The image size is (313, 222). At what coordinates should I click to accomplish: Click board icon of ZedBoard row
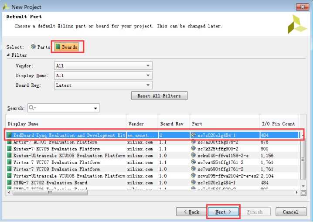point(9,135)
